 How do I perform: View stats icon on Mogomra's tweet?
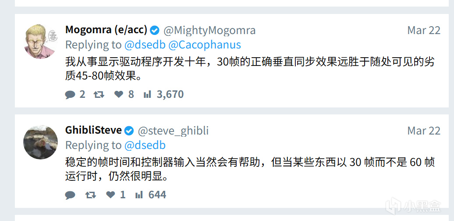click(148, 94)
